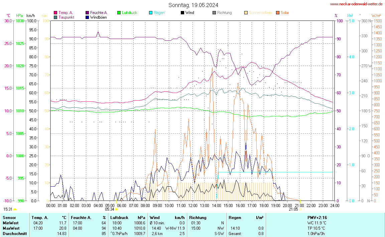Click the Sensor header in the table
The width and height of the screenshot is (385, 237).
click(x=9, y=218)
